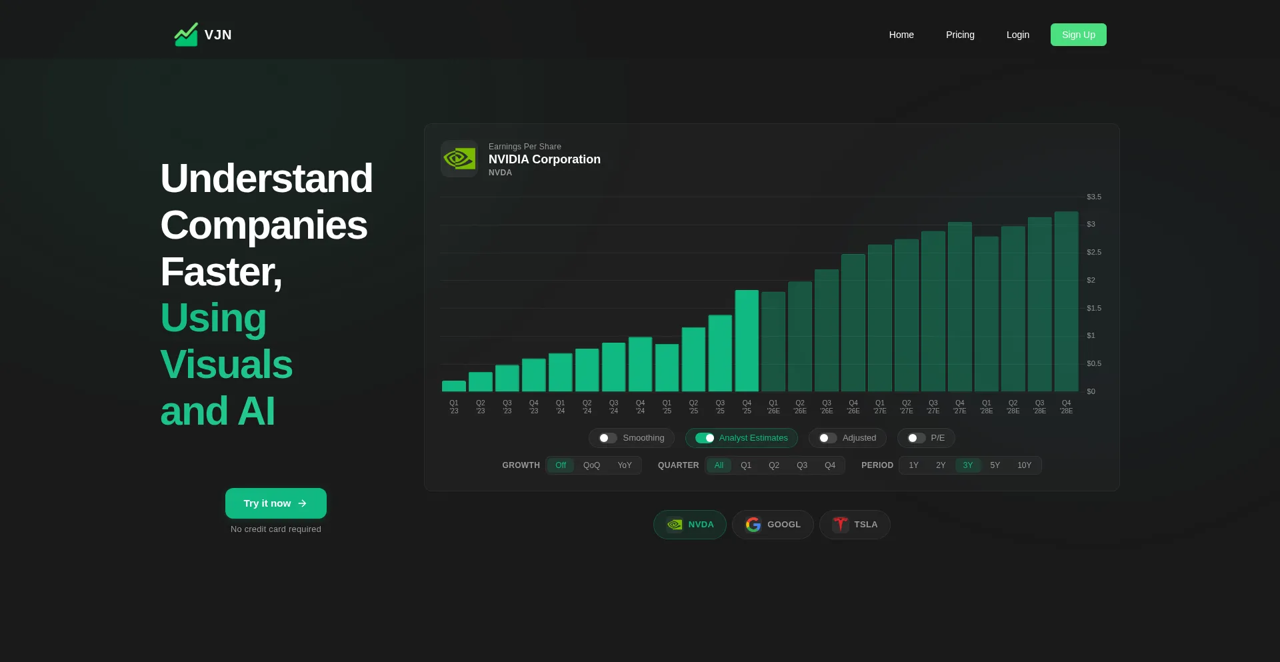Click the Q1 '25 axis label

(667, 407)
